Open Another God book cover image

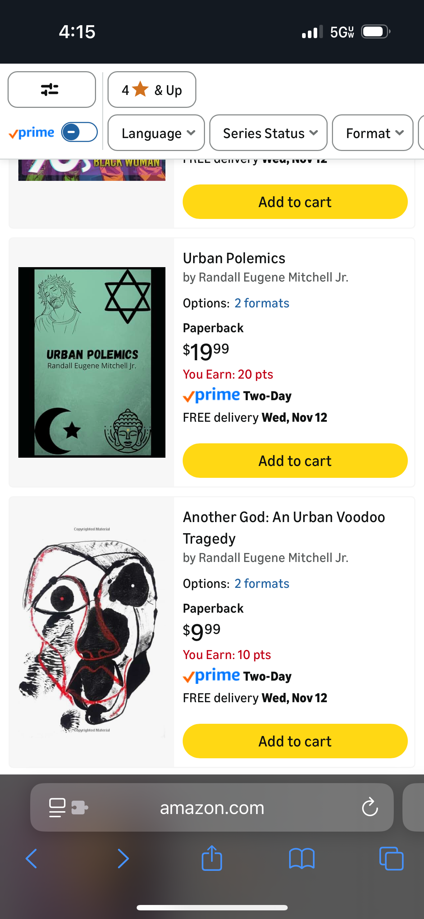92,629
